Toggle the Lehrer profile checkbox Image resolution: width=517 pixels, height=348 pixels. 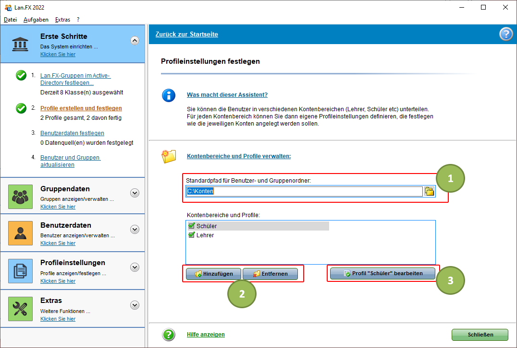(191, 235)
